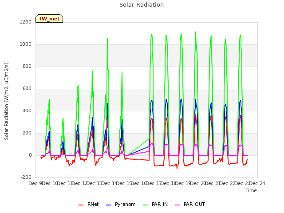Click the red RNet legend color marker

coord(81,205)
